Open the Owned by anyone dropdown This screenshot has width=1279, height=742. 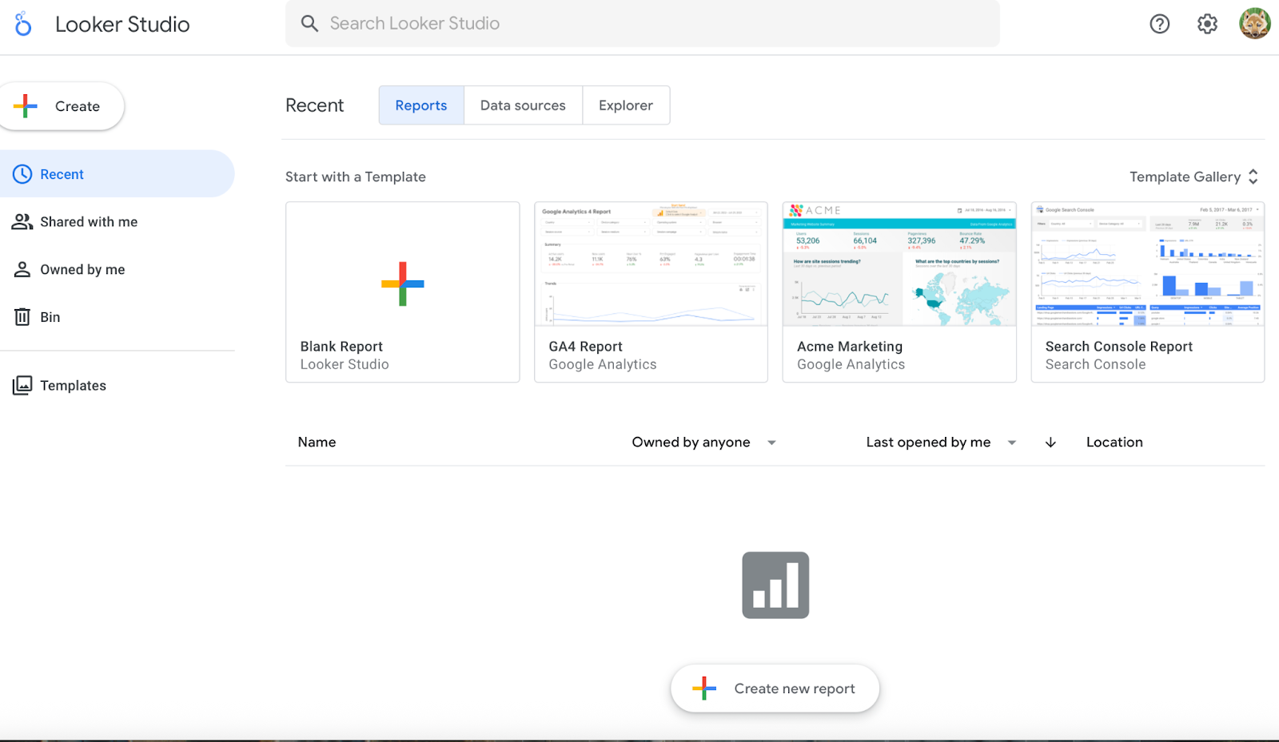tap(704, 442)
